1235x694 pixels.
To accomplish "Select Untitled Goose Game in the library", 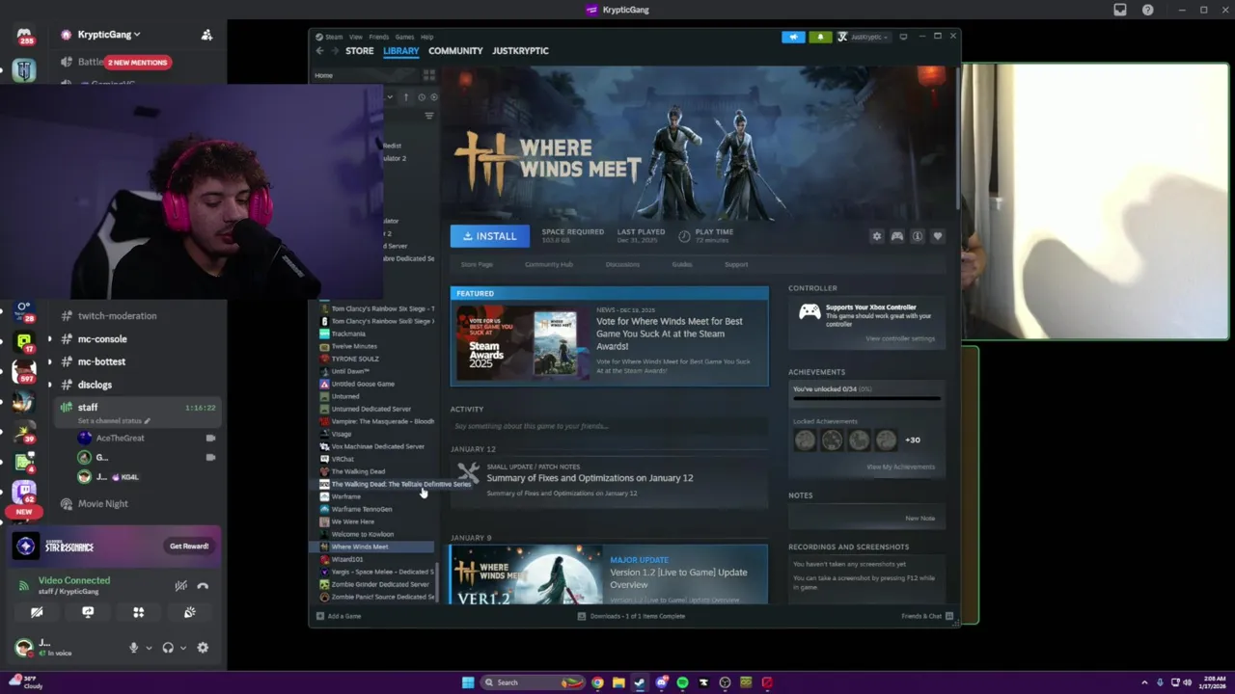I will point(363,384).
